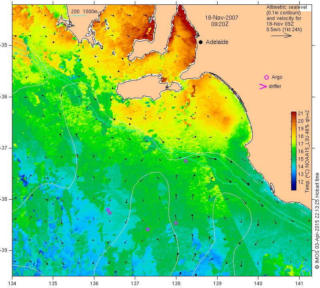The height and width of the screenshot is (288, 320).
Task: Click the '09:20Z' time text
Action: point(220,24)
